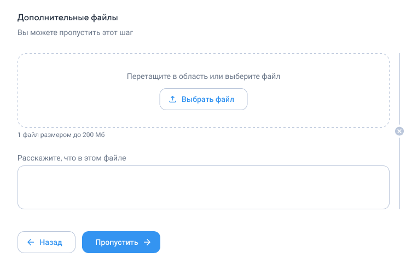Remove this file block with the round X icon
This screenshot has height=269, width=412.
pos(399,131)
